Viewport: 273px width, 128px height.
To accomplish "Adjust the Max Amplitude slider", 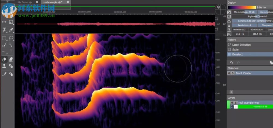I will (x=265, y=12).
